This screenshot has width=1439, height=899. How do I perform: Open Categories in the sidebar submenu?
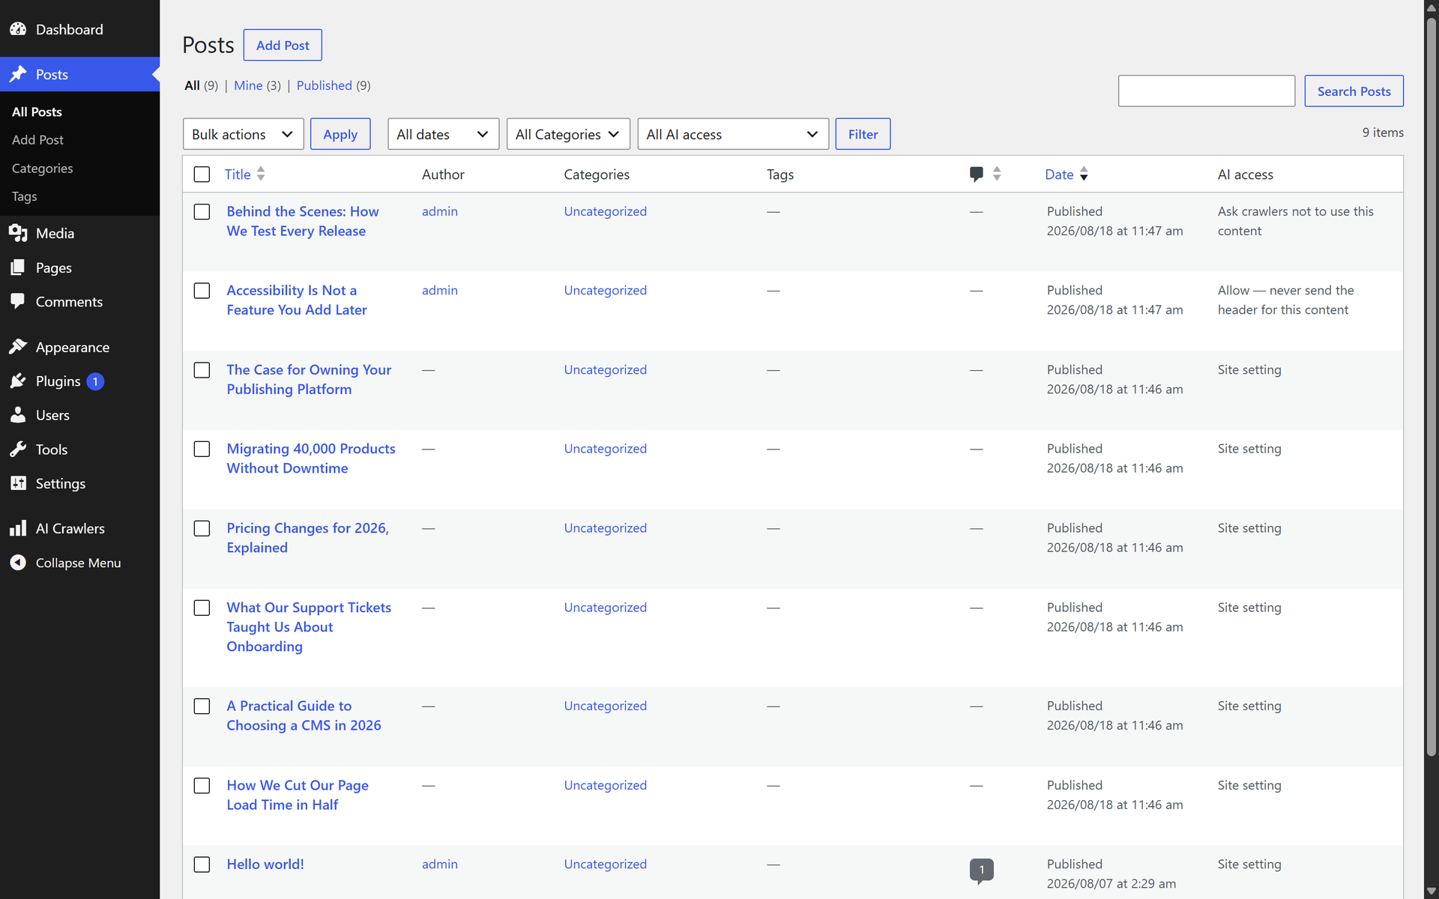tap(42, 169)
